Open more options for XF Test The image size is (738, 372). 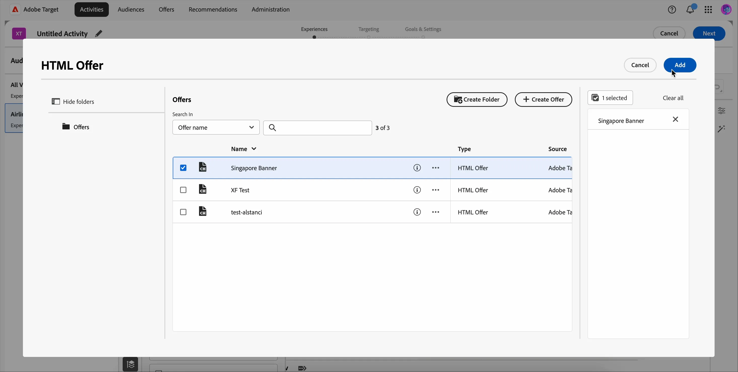435,190
